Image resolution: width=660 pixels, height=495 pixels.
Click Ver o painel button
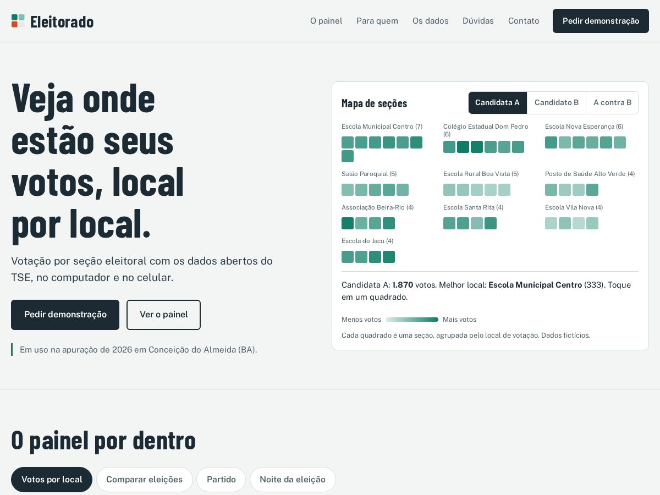pos(163,315)
